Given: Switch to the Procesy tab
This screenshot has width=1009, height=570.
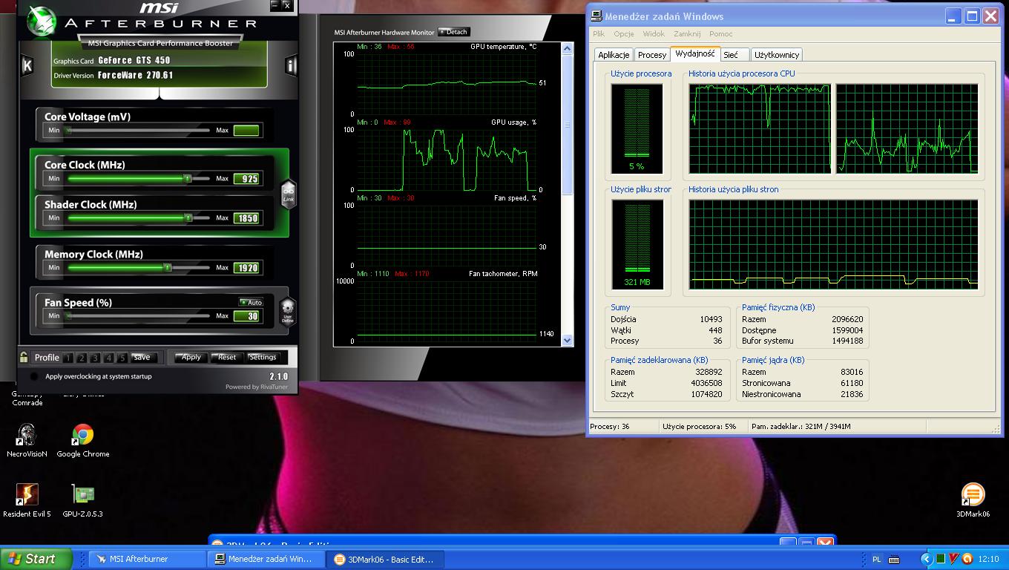Looking at the screenshot, I should (x=652, y=55).
